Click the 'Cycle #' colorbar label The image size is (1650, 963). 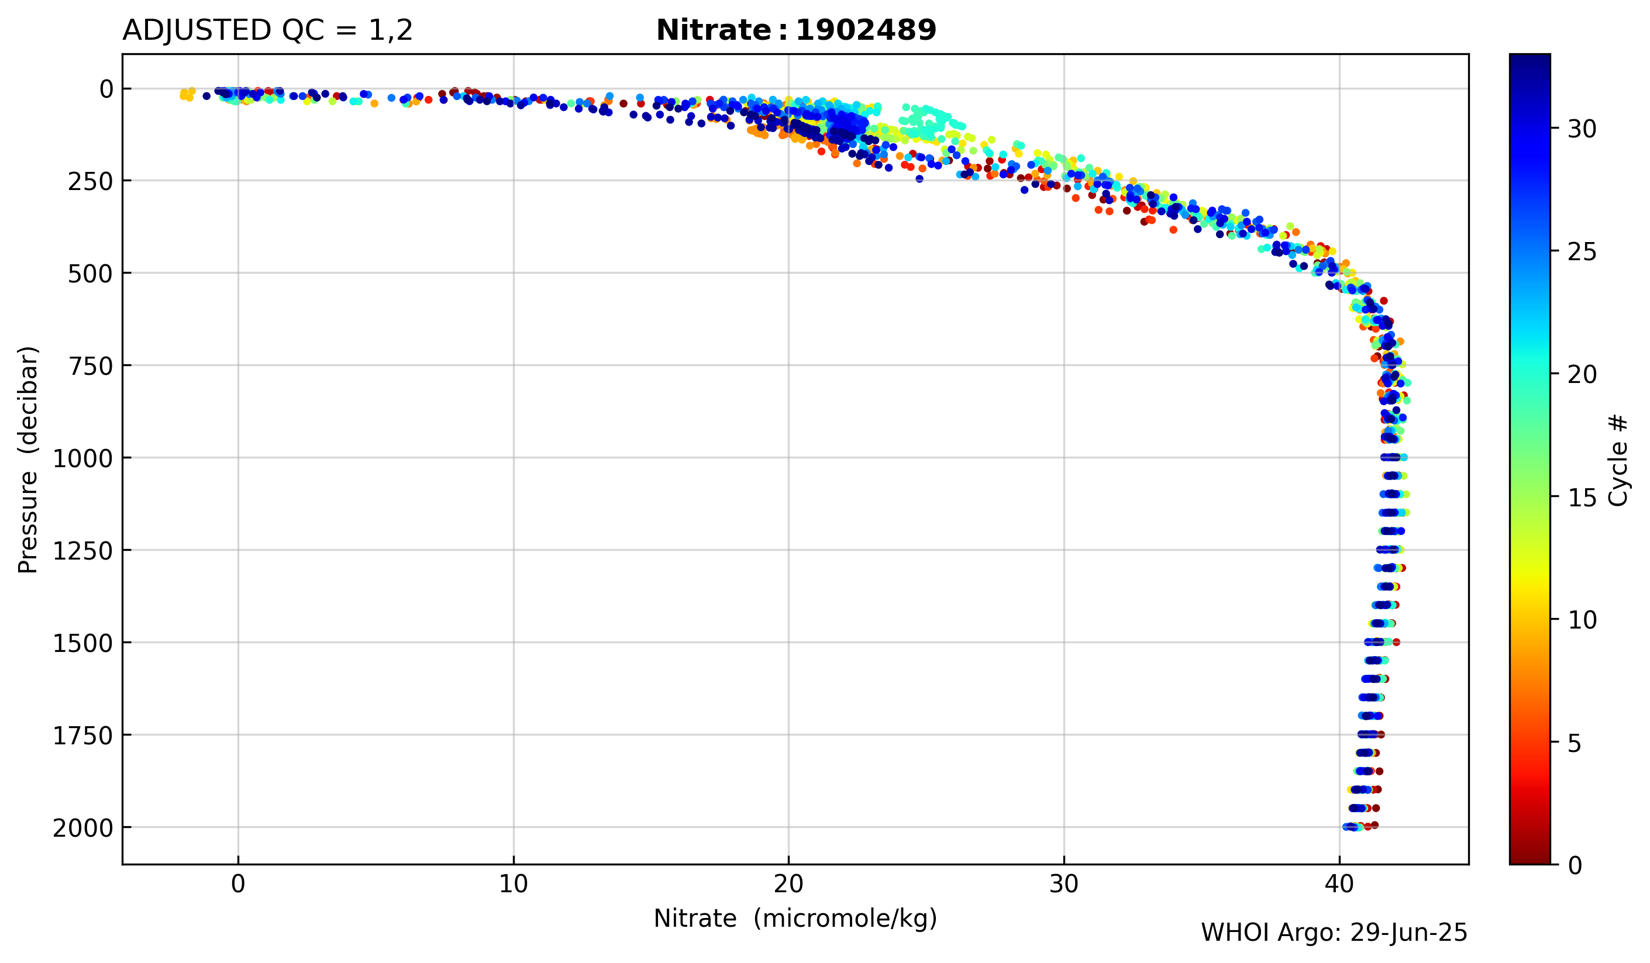tap(1618, 460)
